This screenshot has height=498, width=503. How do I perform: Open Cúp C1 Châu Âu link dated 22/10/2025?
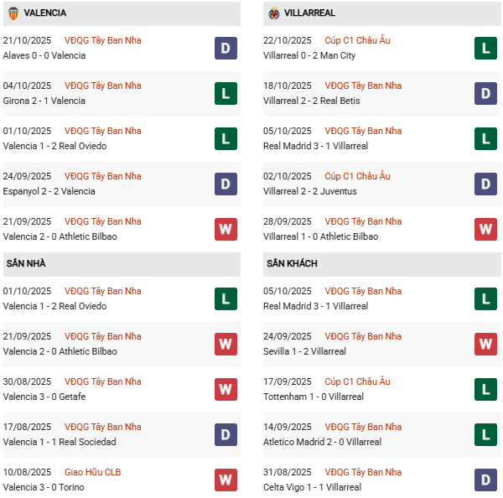click(x=357, y=40)
